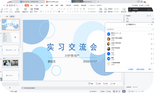Click Mute All button in member panel
This screenshot has width=154, height=93.
pos(131,69)
